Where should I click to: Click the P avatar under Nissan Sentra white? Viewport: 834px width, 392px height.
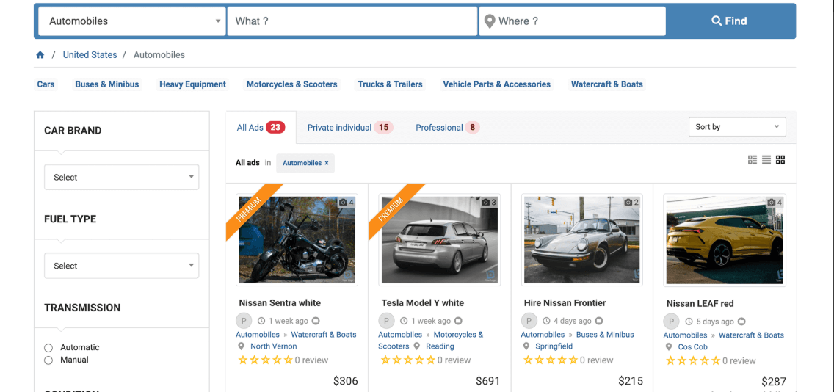(244, 321)
